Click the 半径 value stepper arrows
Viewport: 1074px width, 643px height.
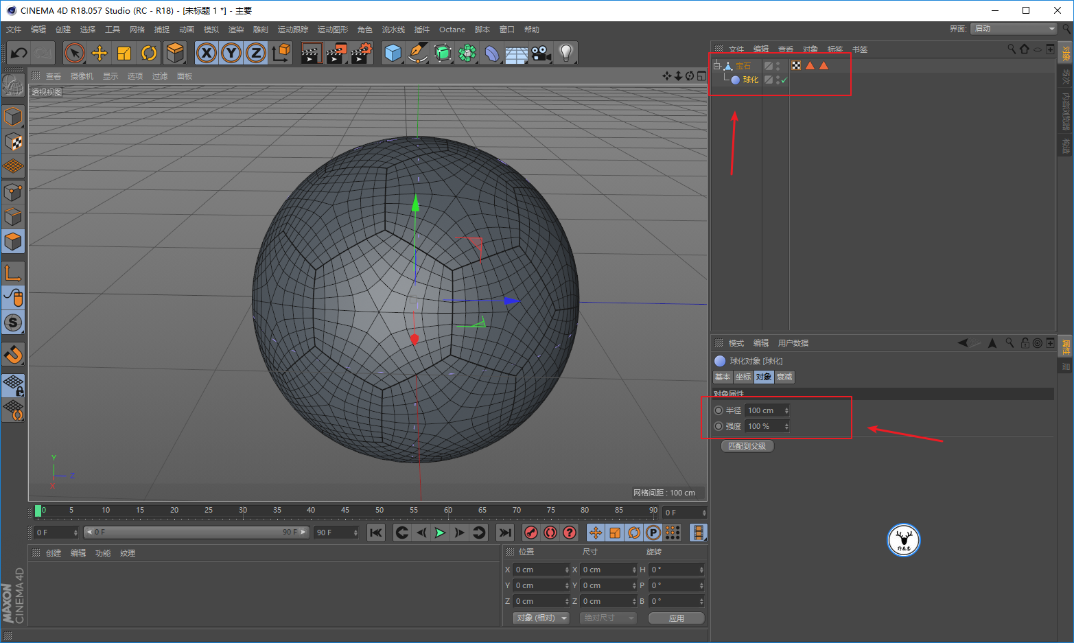[786, 410]
